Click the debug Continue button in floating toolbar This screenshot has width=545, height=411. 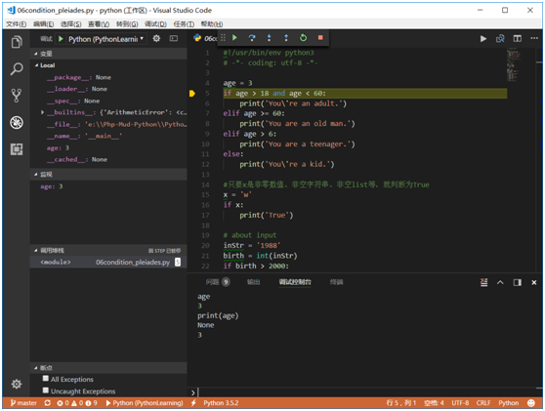point(235,37)
